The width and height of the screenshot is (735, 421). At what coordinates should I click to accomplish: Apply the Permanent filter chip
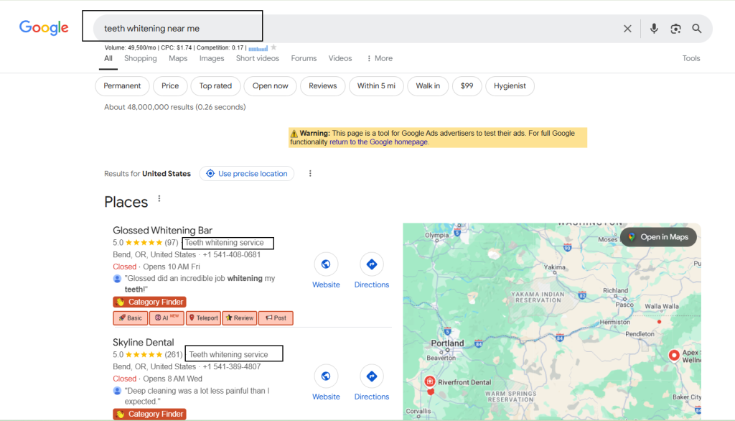122,86
